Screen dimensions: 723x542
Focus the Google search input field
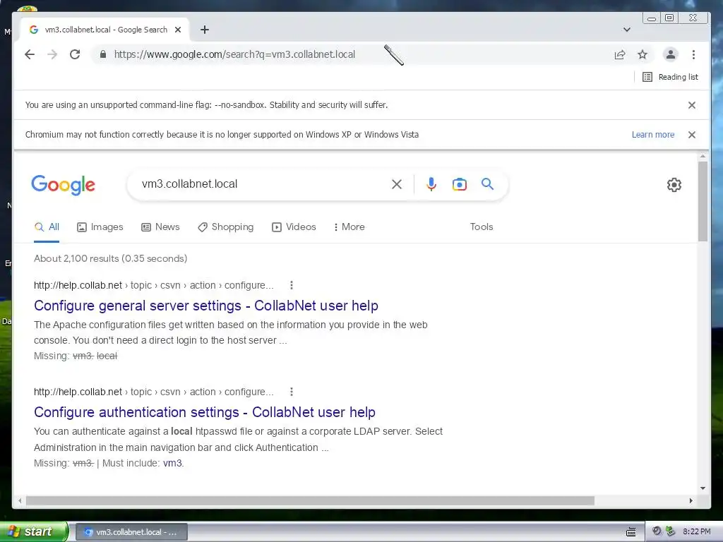tap(263, 184)
